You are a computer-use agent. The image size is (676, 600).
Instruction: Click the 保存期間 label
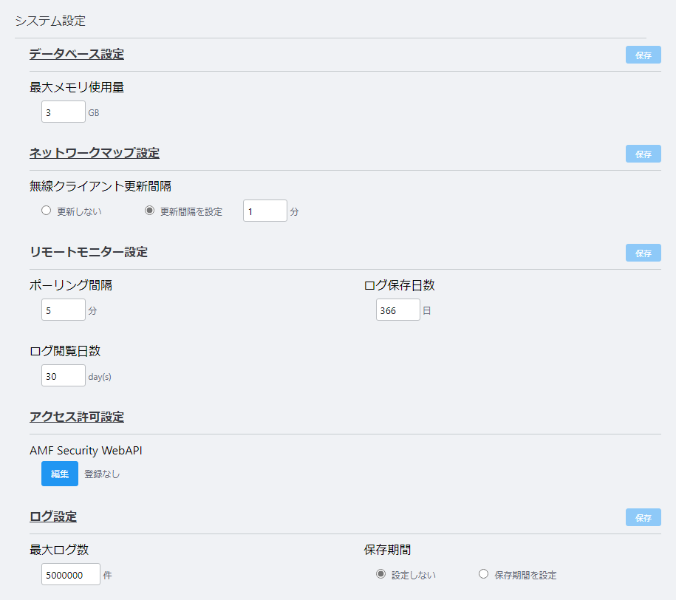(x=387, y=550)
